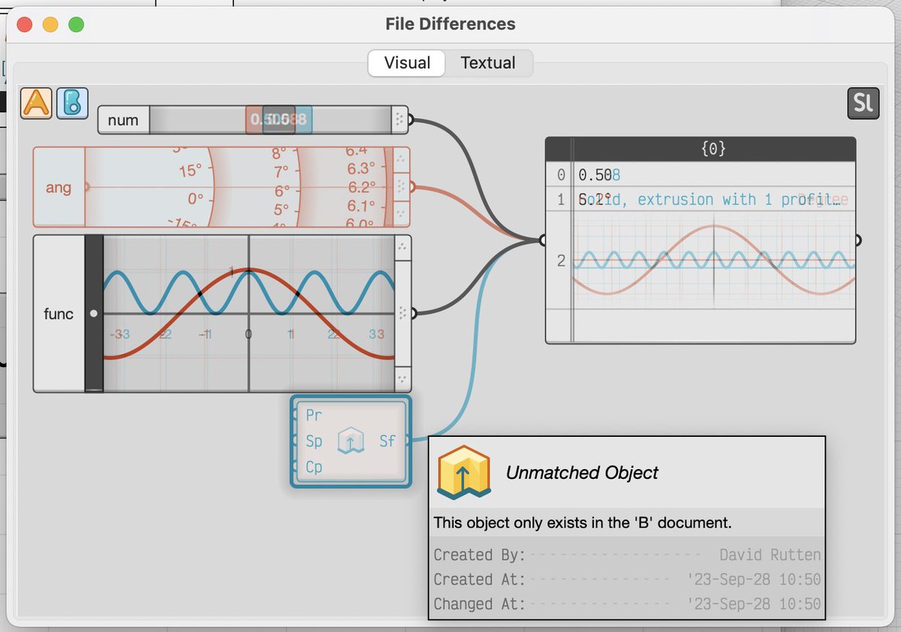Screen dimensions: 901x632
Task: Click the 'Sl' icon in the top-right corner
Action: point(863,103)
